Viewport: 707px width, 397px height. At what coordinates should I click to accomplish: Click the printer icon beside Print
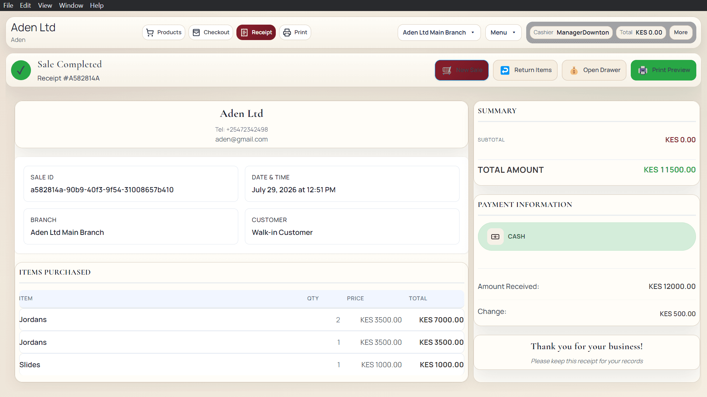[x=287, y=32]
